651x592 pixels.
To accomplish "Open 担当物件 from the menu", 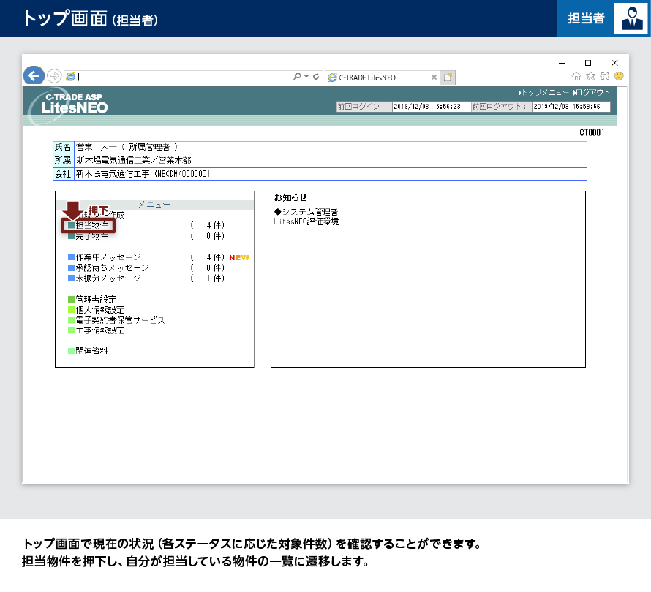I will click(x=91, y=226).
